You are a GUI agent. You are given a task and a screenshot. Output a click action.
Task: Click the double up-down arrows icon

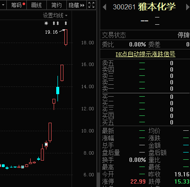[56, 23]
